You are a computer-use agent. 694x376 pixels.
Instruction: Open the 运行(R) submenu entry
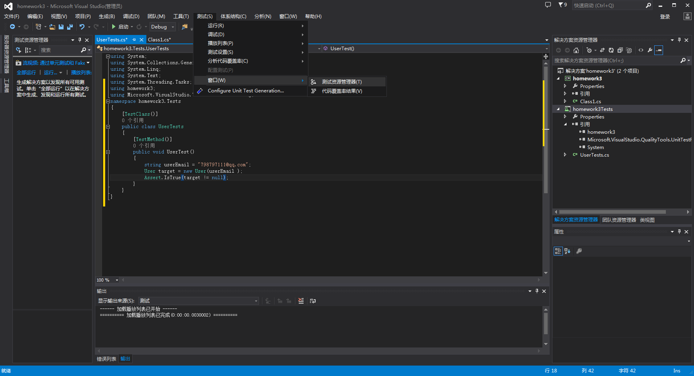[x=250, y=26]
